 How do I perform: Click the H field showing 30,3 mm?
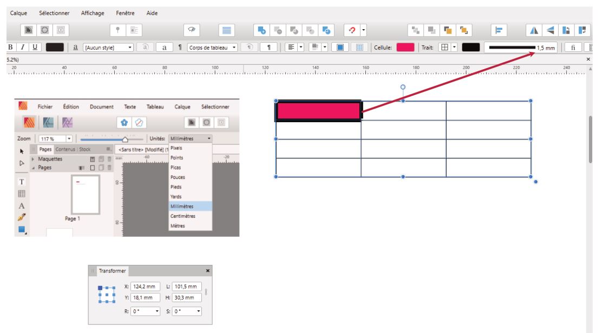(187, 298)
